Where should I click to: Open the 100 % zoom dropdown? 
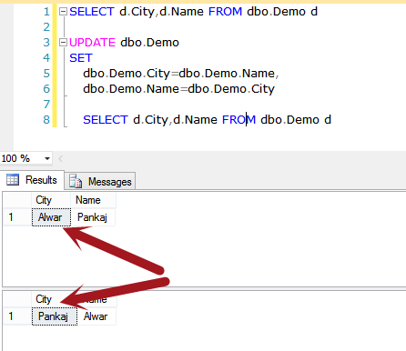click(x=47, y=158)
